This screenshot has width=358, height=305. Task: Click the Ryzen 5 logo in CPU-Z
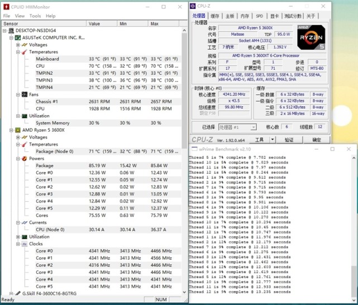(311, 37)
